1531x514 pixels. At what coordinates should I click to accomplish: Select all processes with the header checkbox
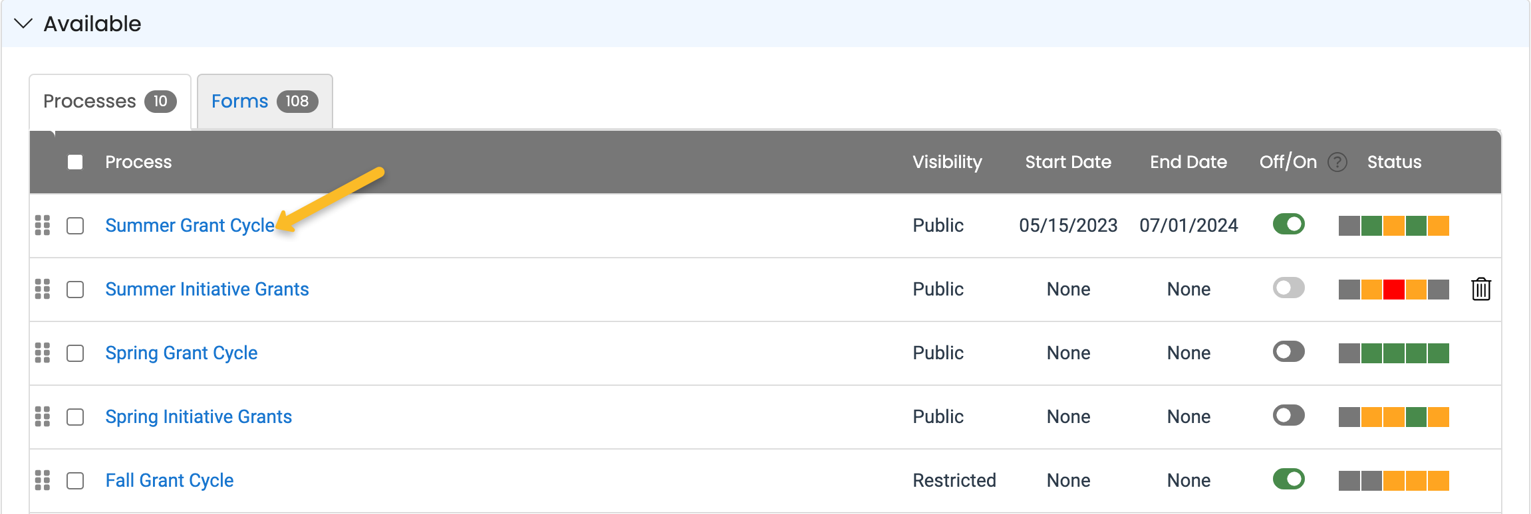click(x=75, y=161)
